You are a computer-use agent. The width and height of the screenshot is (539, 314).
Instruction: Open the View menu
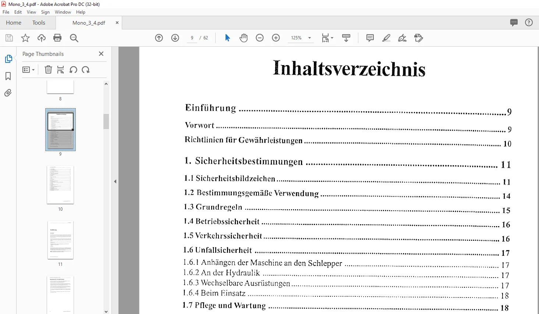(31, 12)
